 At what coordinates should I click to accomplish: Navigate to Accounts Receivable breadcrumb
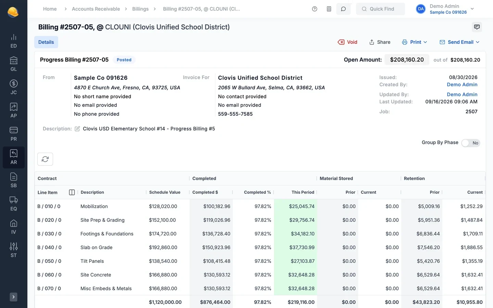coord(96,9)
